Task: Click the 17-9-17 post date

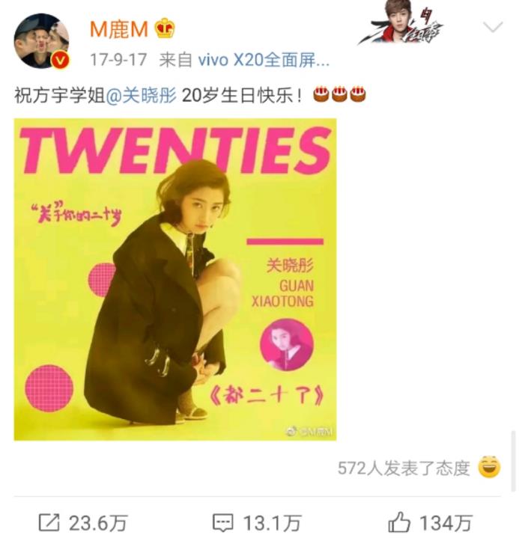Action: (x=118, y=60)
